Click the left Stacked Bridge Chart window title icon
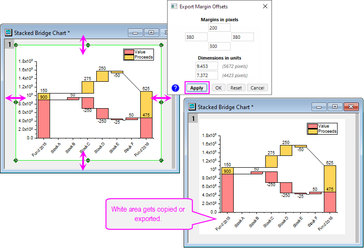Screen dimensions: 364x248 point(8,33)
